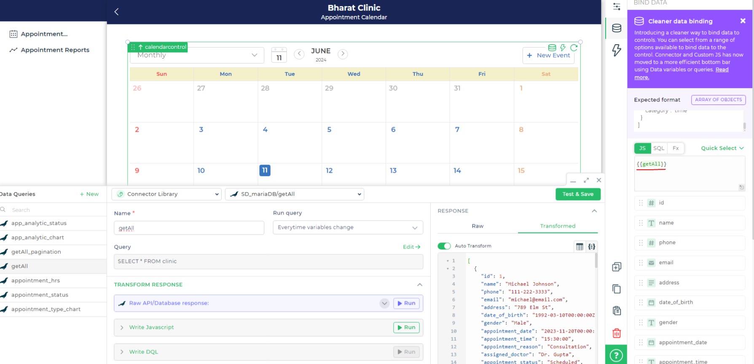The image size is (754, 364).
Task: Go to next month arrow
Action: [x=343, y=54]
